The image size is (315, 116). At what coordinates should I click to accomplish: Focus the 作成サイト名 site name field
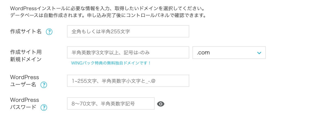128,31
